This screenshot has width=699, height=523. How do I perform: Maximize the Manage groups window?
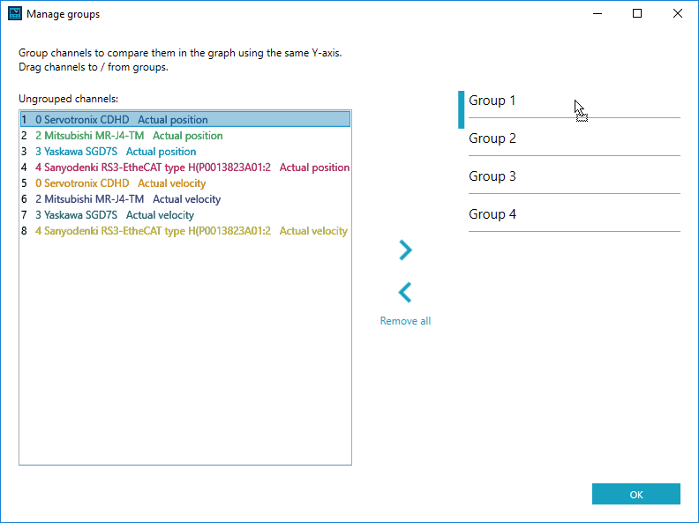click(x=637, y=14)
